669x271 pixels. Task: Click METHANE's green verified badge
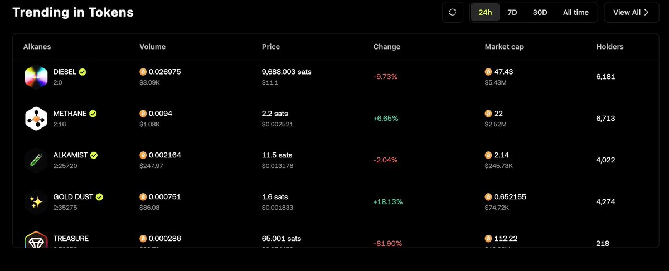point(93,114)
